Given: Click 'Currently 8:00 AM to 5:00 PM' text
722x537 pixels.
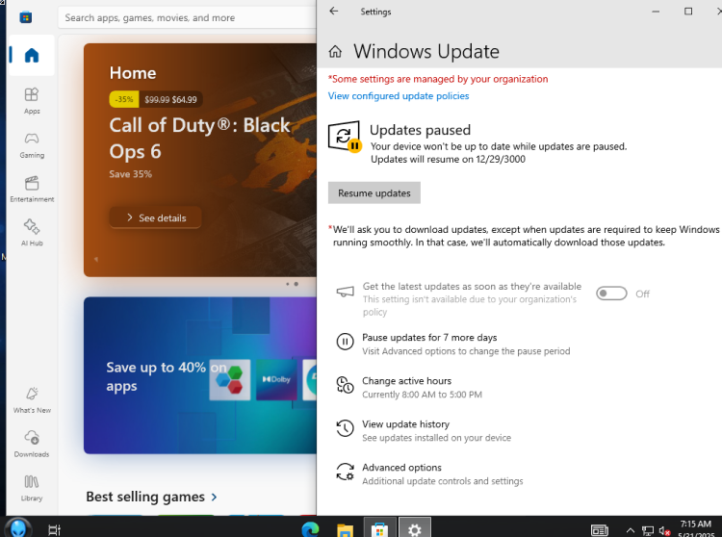Looking at the screenshot, I should (x=422, y=395).
